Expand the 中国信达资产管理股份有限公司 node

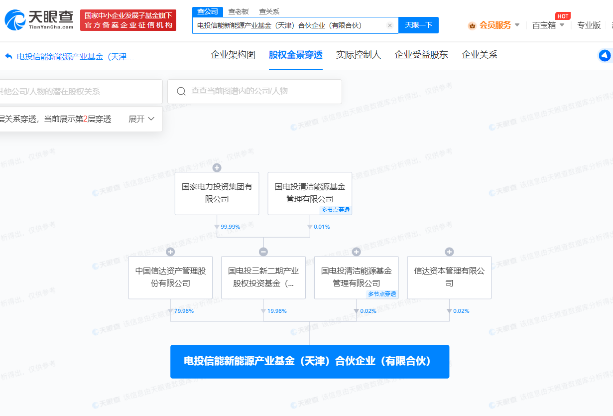pyautogui.click(x=170, y=252)
